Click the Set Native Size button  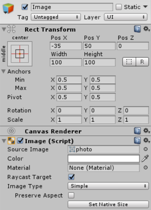pyautogui.click(x=108, y=204)
